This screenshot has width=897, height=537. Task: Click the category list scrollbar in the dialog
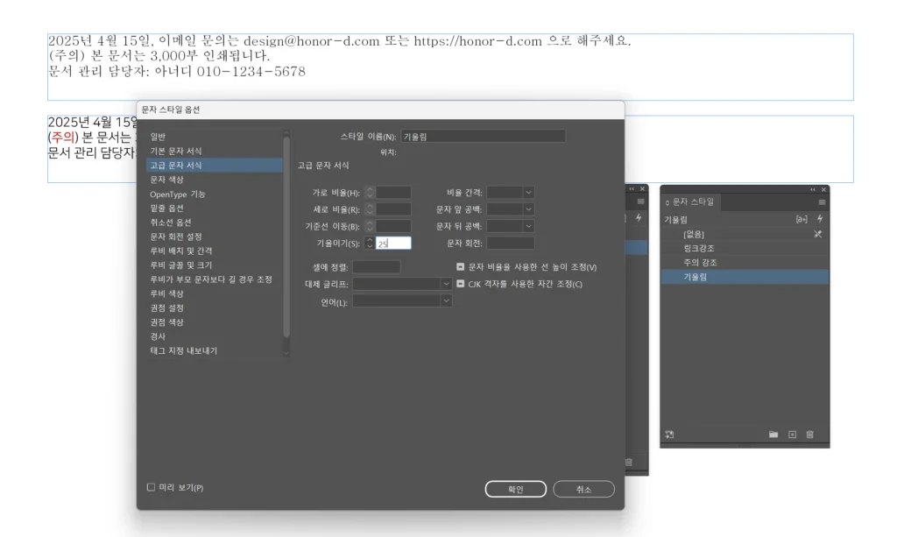coord(286,237)
